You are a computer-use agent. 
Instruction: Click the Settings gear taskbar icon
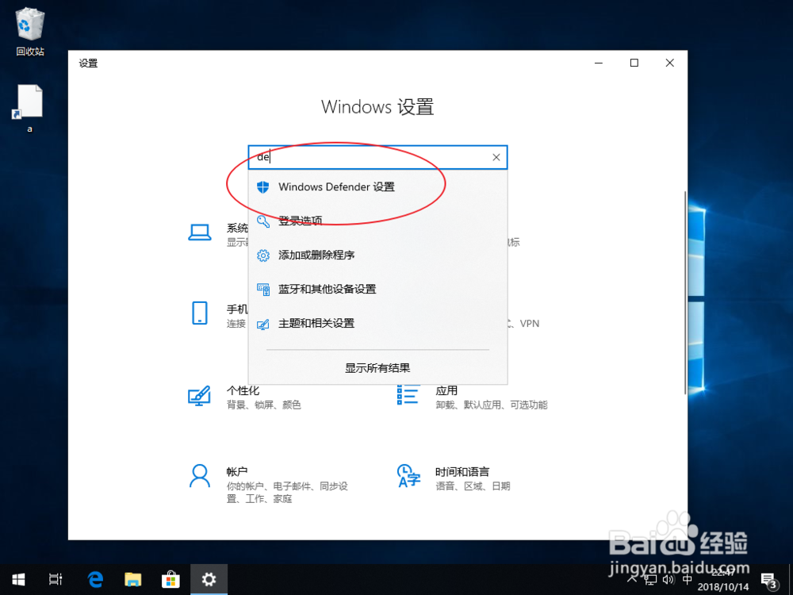209,579
